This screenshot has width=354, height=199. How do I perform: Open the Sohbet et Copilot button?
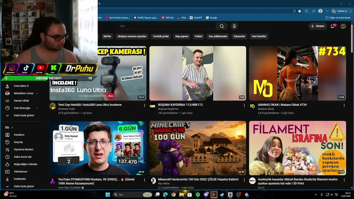pos(339,11)
